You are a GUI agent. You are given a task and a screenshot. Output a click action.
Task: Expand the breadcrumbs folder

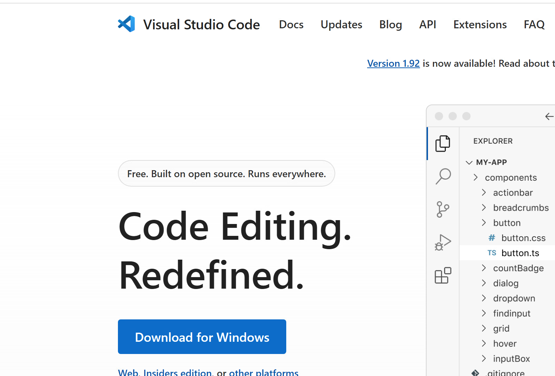pos(520,208)
